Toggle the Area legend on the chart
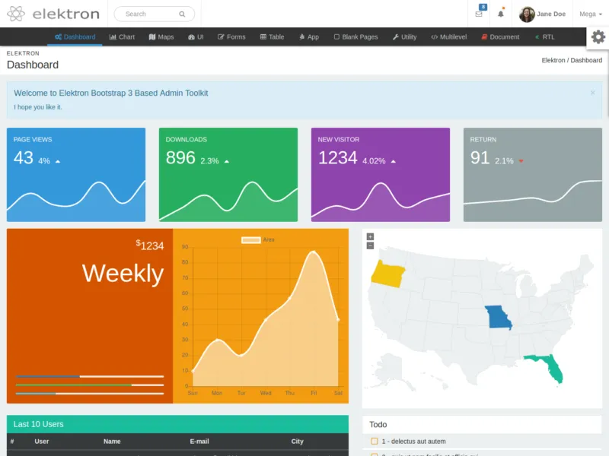The width and height of the screenshot is (609, 456). [x=251, y=240]
